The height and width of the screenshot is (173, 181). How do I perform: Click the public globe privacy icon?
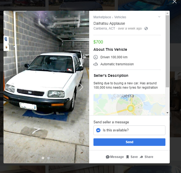(x=146, y=28)
